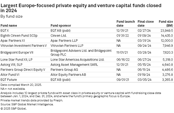Click the Apax Partners XI row name

point(13,41)
